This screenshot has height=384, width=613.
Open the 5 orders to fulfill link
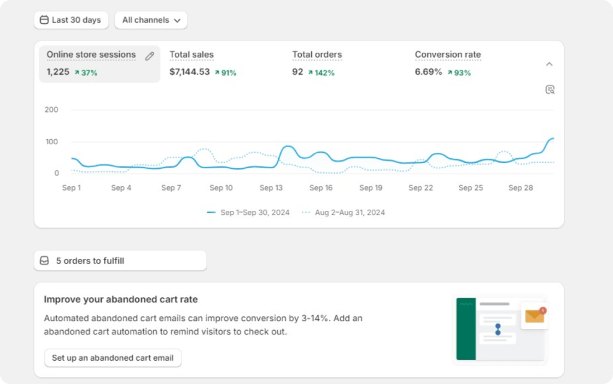120,261
